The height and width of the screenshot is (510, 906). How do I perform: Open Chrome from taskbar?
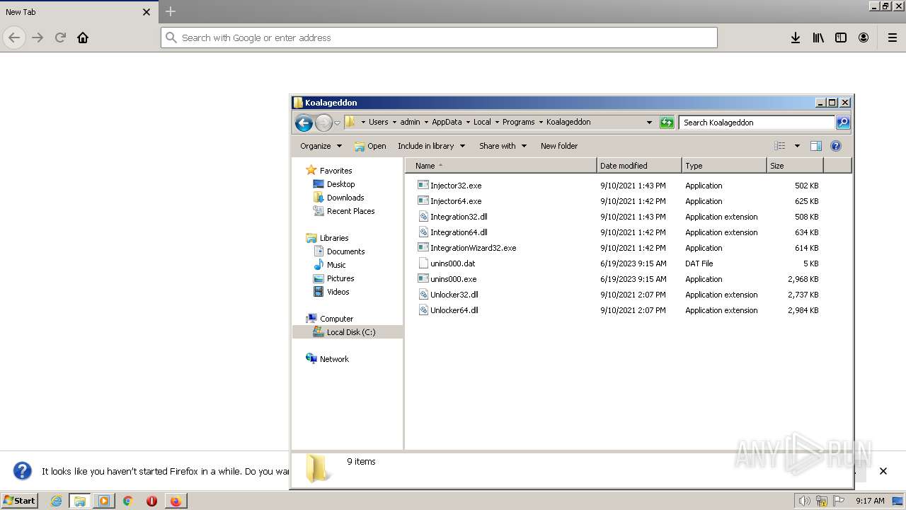(127, 501)
